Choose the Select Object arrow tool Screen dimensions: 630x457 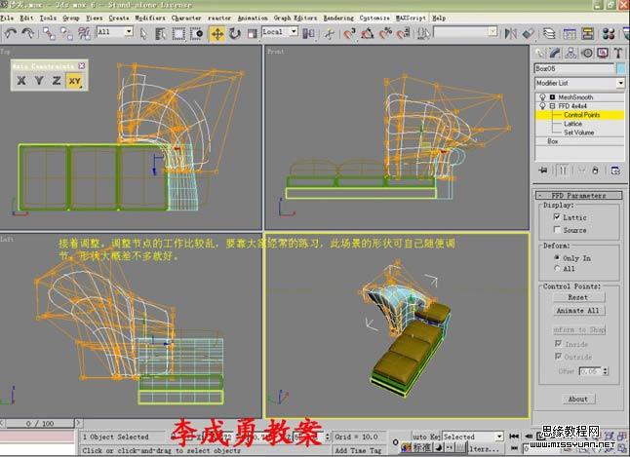143,34
